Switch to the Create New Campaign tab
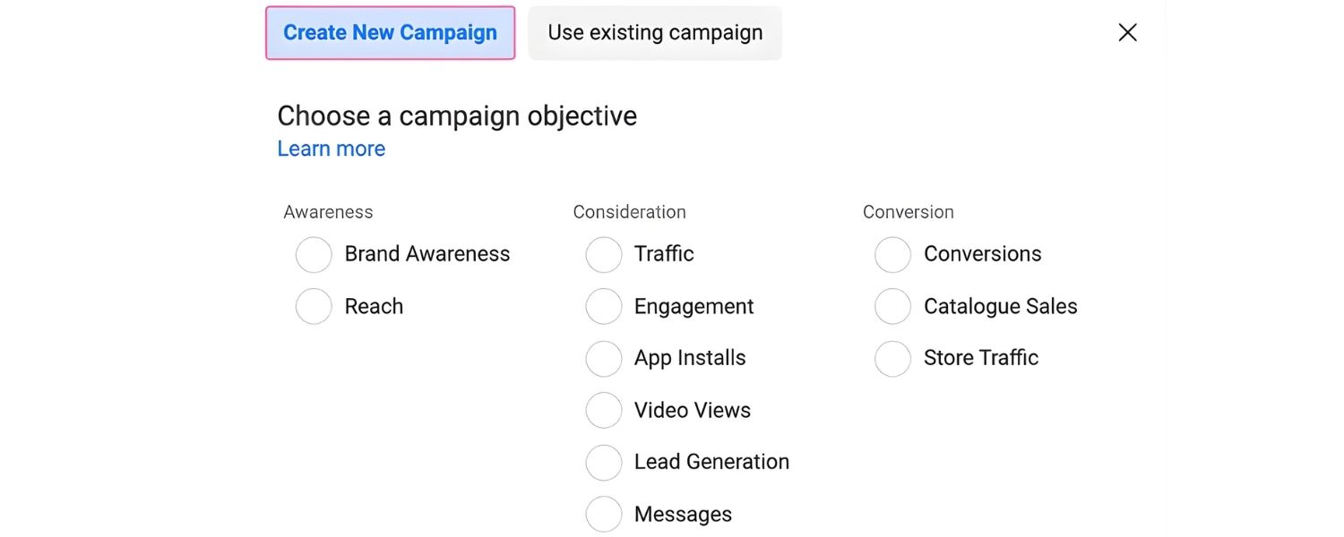The image size is (1344, 537). [390, 32]
